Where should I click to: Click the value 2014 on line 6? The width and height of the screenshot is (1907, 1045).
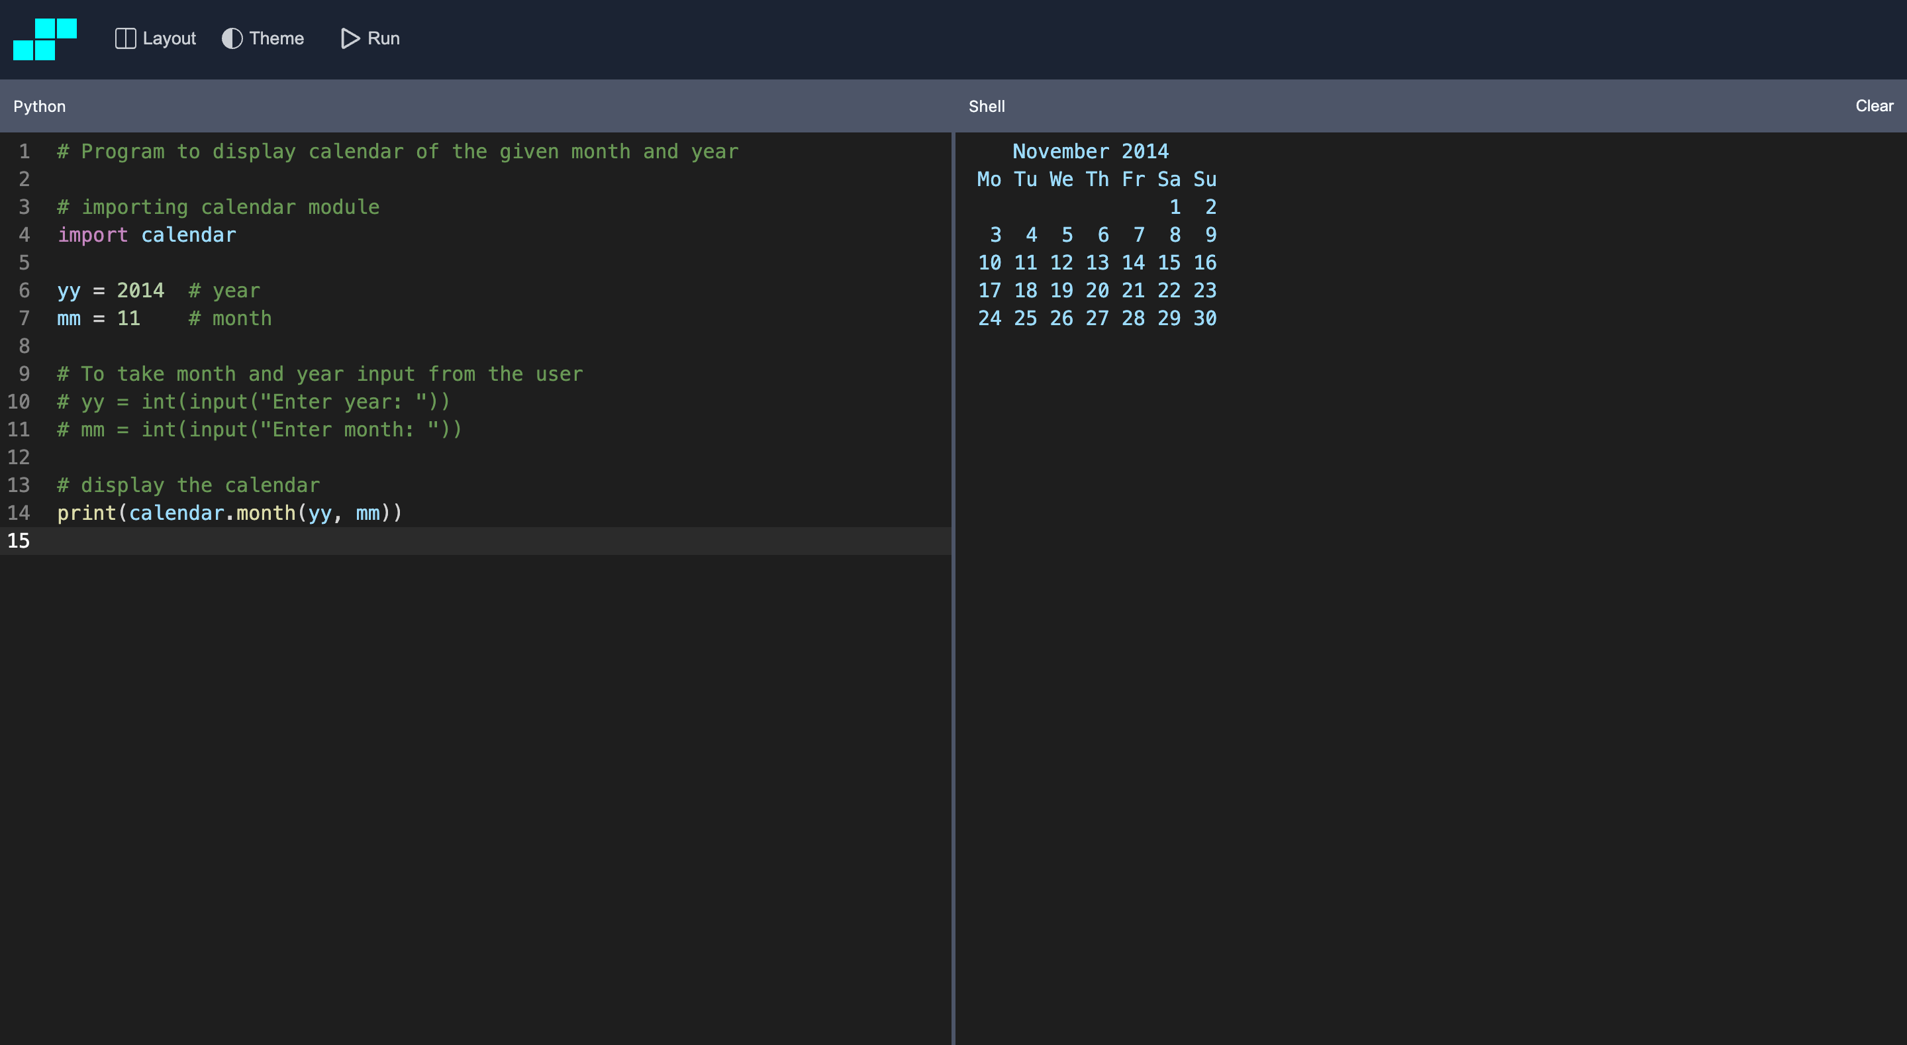tap(140, 290)
